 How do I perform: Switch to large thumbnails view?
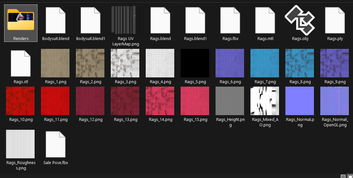coord(350,176)
